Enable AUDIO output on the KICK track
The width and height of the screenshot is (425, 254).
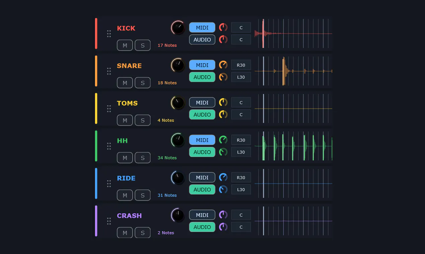(202, 40)
